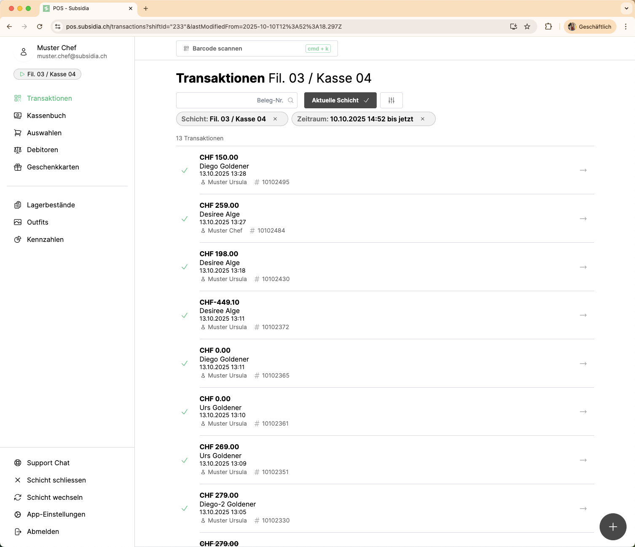Focus the Barcode scannen field
The width and height of the screenshot is (635, 547).
(257, 48)
